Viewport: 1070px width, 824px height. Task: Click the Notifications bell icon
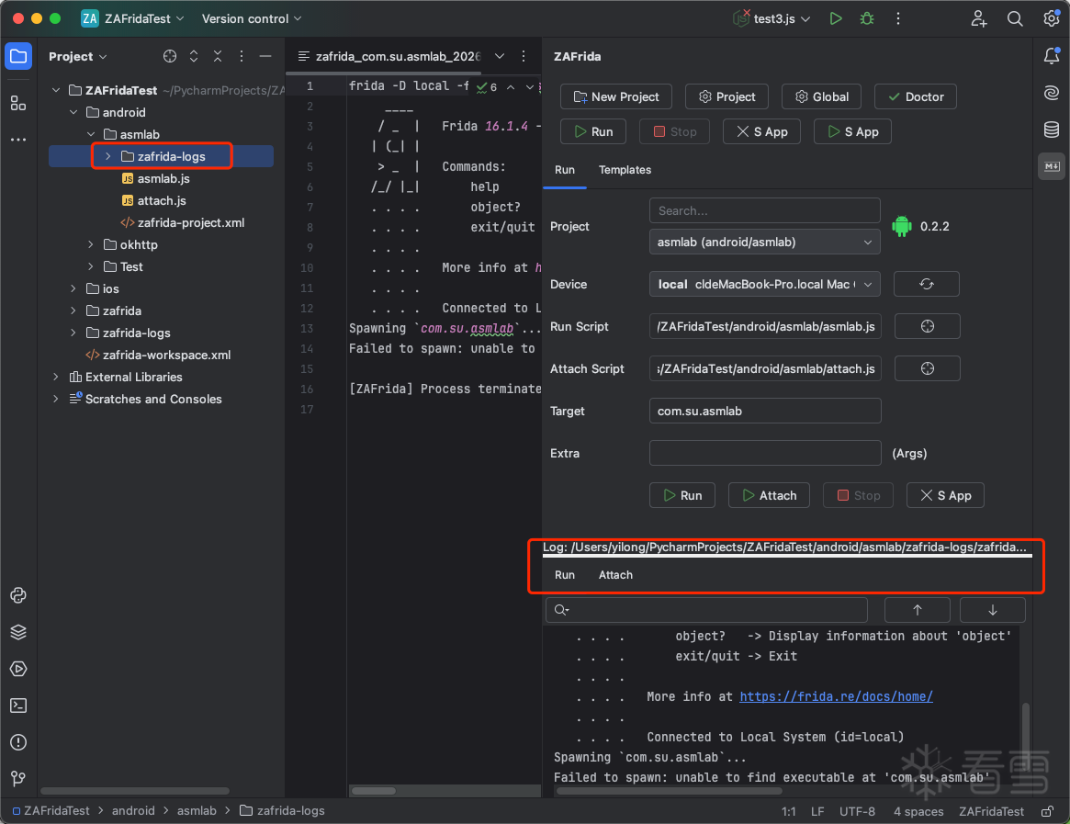1052,56
